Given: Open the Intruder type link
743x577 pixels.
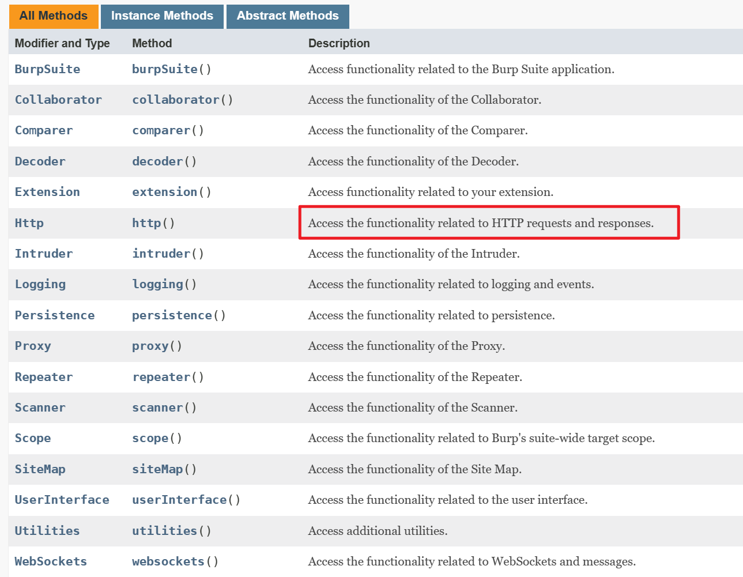Looking at the screenshot, I should pyautogui.click(x=44, y=254).
